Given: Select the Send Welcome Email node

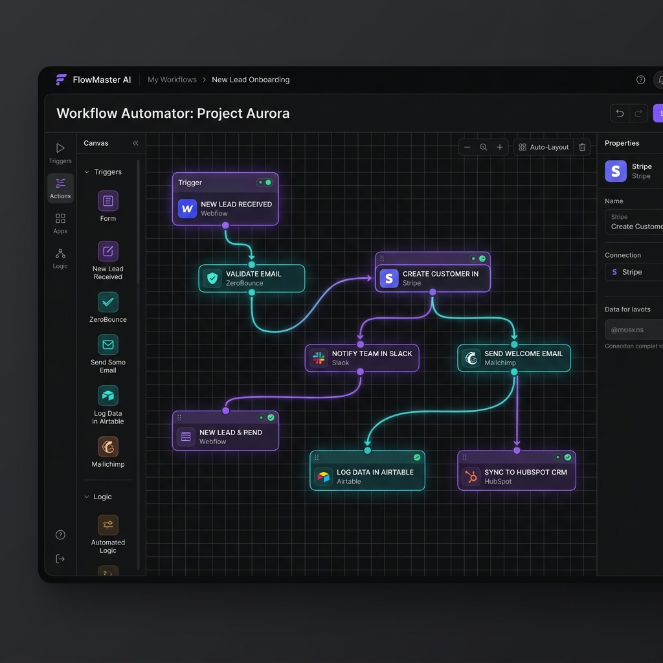Looking at the screenshot, I should coord(513,358).
